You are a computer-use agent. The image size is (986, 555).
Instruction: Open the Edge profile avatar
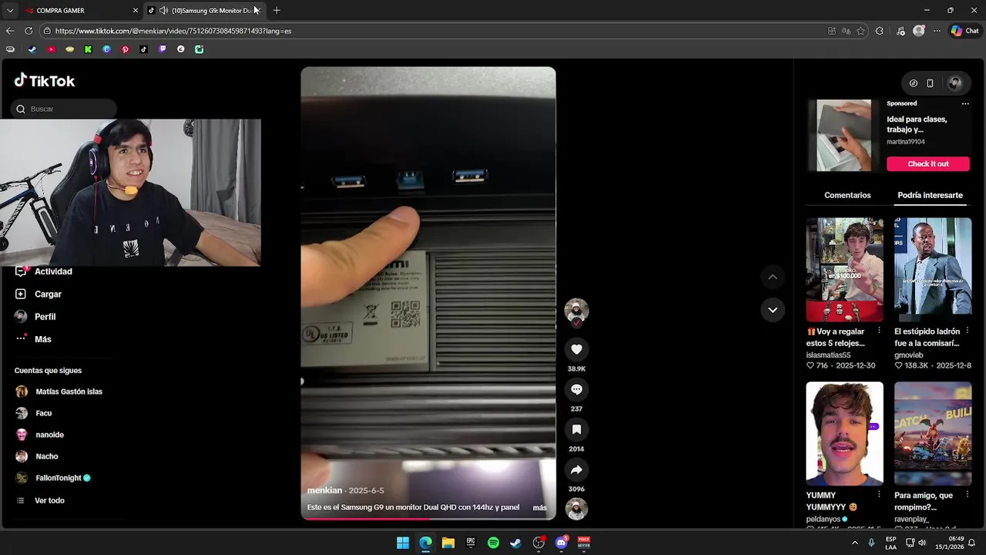point(918,31)
